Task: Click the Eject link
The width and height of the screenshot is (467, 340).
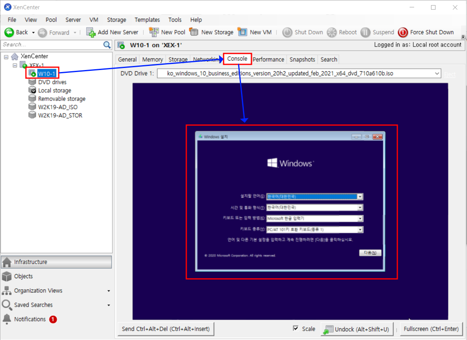Action: click(450, 74)
